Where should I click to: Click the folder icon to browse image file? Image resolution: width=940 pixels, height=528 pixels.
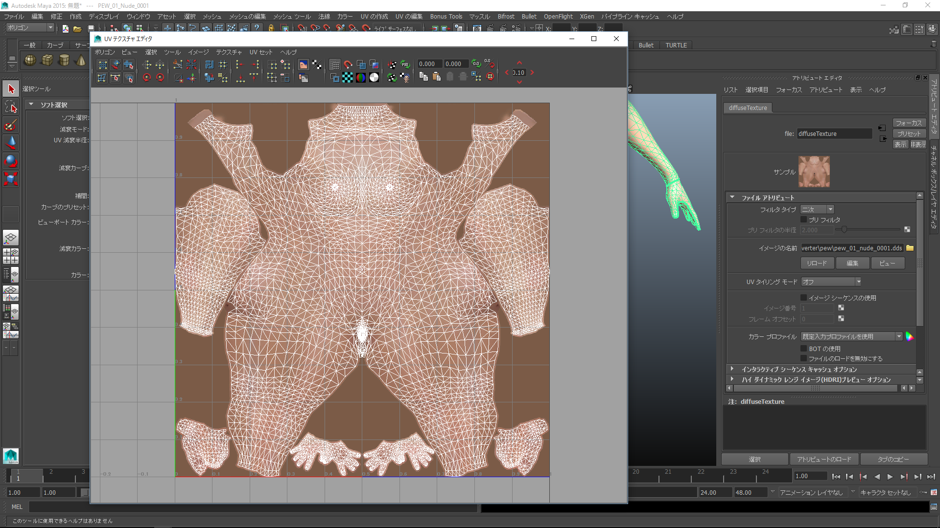click(910, 248)
